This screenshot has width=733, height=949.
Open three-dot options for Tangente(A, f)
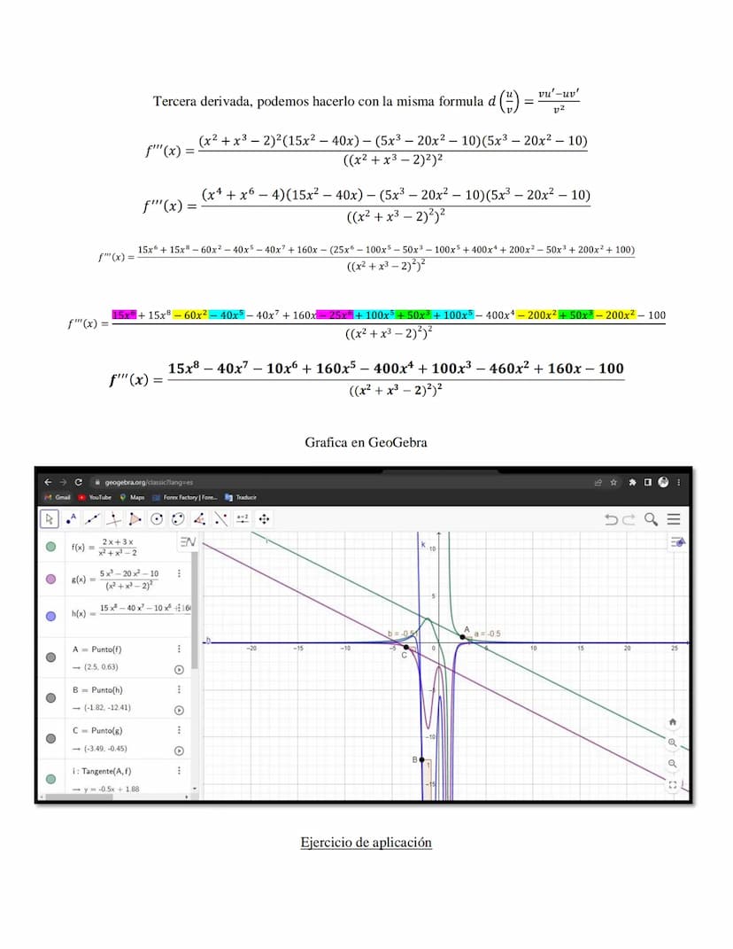(179, 771)
